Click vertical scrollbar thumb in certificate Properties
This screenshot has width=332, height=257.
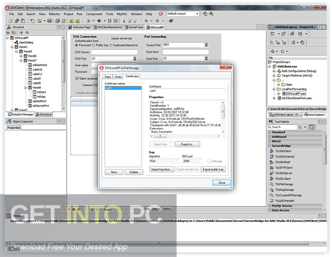(x=223, y=111)
